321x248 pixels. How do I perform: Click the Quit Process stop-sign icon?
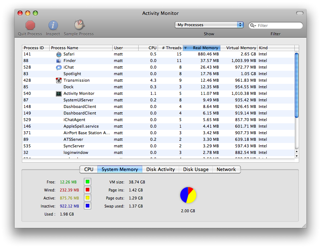click(30, 26)
